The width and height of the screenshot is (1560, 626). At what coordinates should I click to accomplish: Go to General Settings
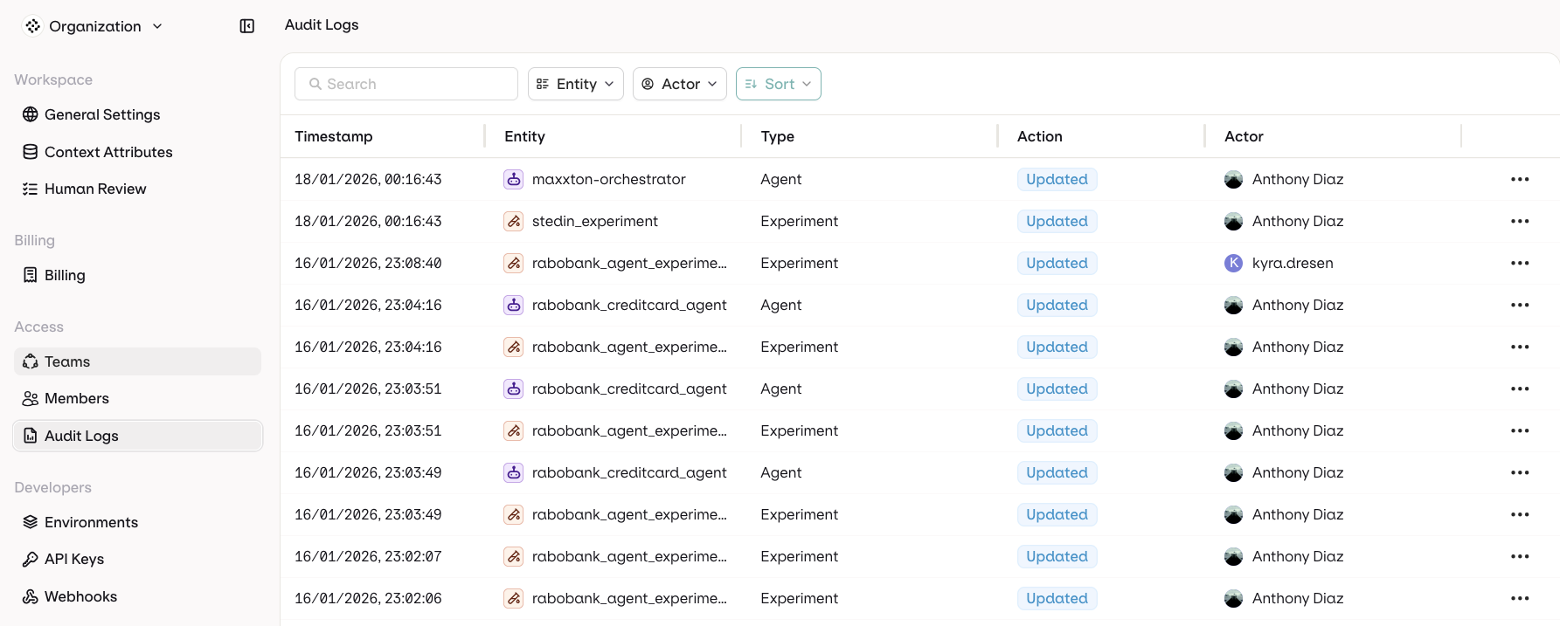tap(101, 114)
